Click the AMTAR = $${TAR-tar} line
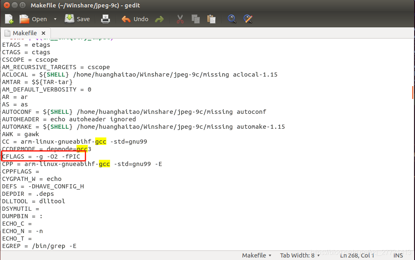Image resolution: width=415 pixels, height=260 pixels. point(37,82)
